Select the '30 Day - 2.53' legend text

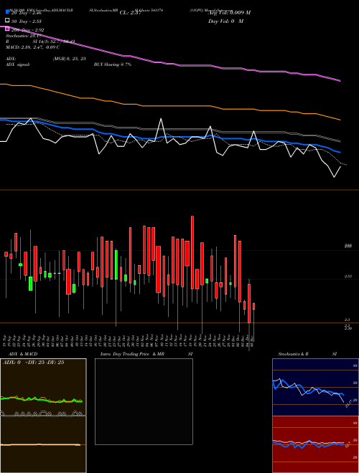pos(27,21)
